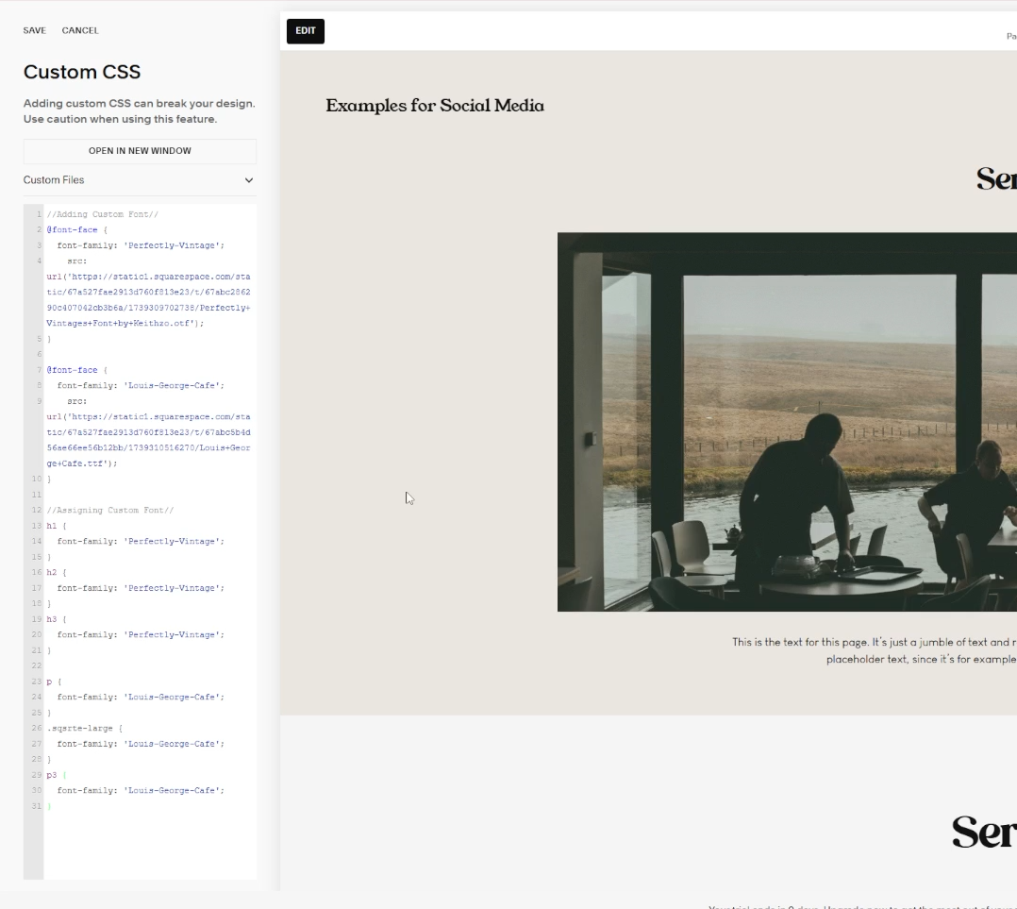Click the CANCEL button
This screenshot has height=909, width=1017.
[80, 30]
